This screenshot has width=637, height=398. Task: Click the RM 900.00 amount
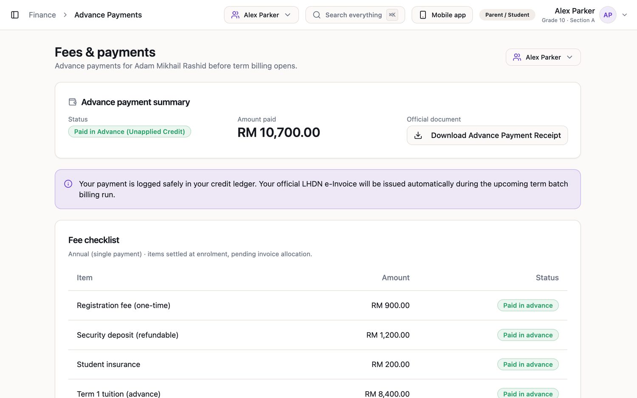point(390,306)
